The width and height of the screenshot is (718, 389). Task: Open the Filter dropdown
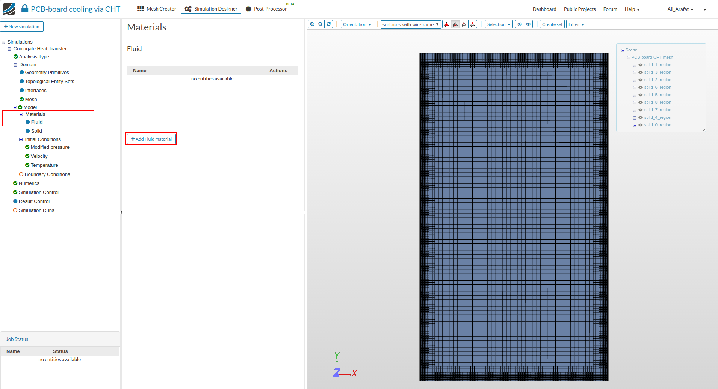pos(576,24)
